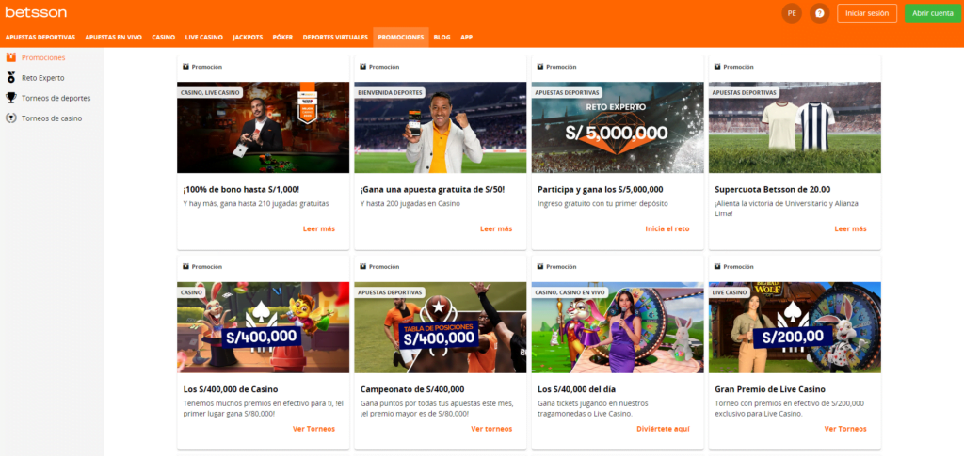The image size is (964, 456).
Task: Open the rabbit S/400,000 casino image
Action: click(x=264, y=328)
